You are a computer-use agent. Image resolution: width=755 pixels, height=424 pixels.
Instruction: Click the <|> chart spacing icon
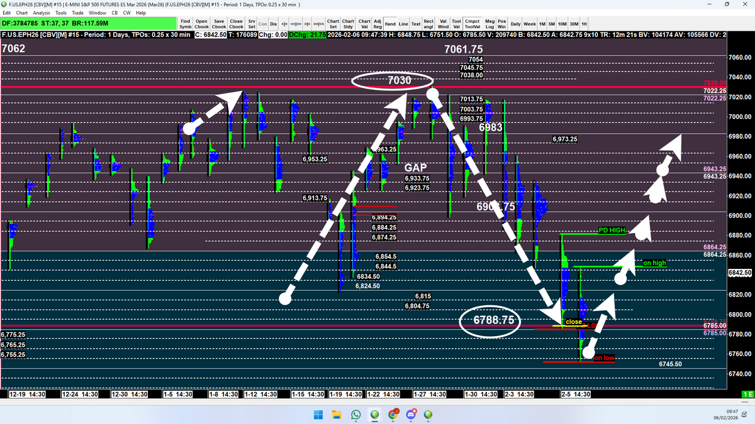pos(284,24)
